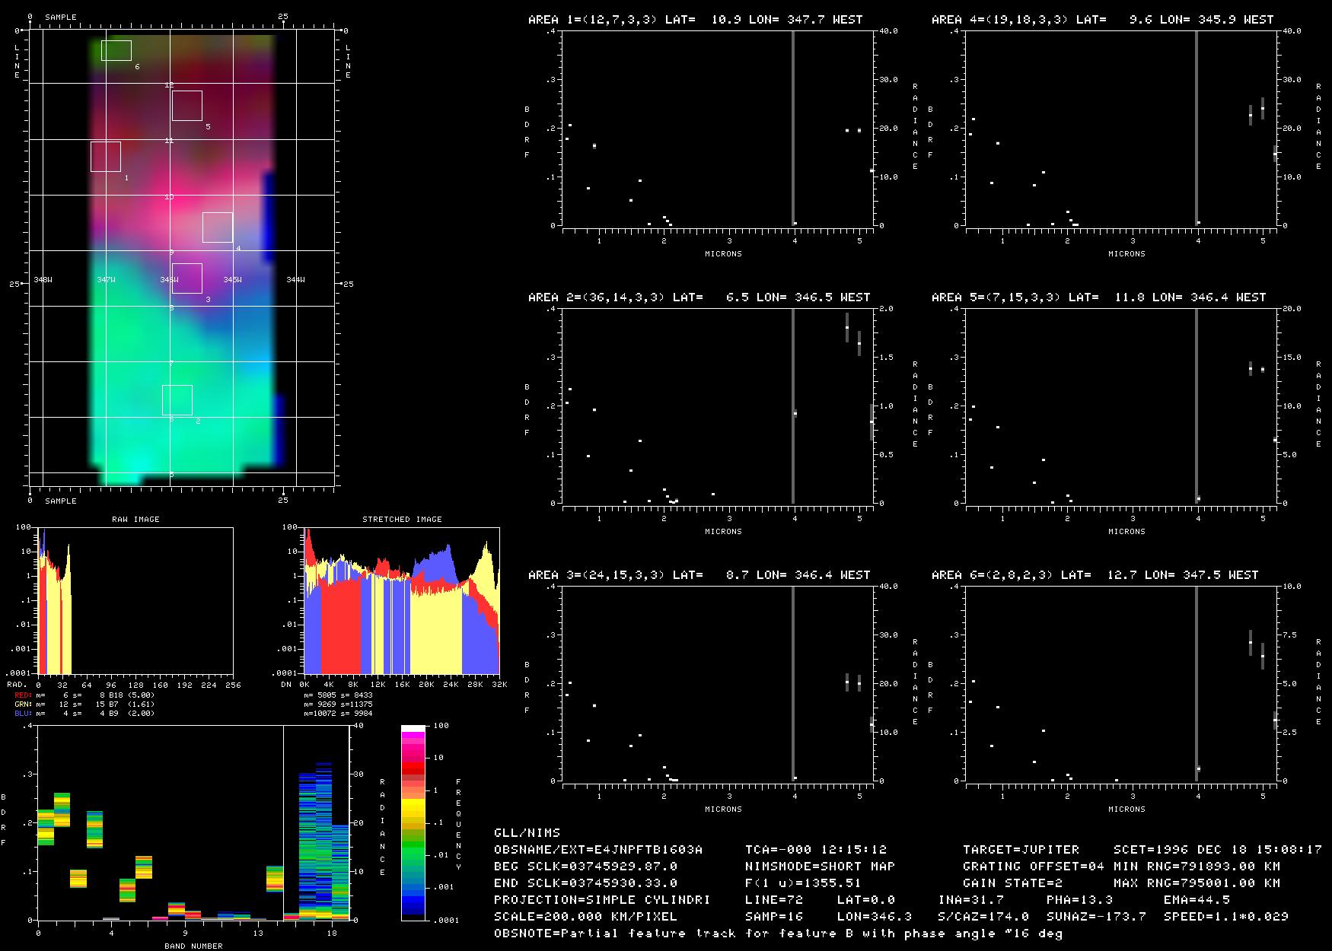Click the 348W longitude label on the map

43,280
